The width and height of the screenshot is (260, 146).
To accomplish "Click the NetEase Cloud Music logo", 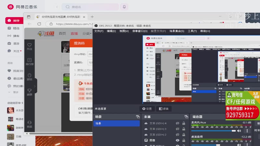I will tap(10, 7).
